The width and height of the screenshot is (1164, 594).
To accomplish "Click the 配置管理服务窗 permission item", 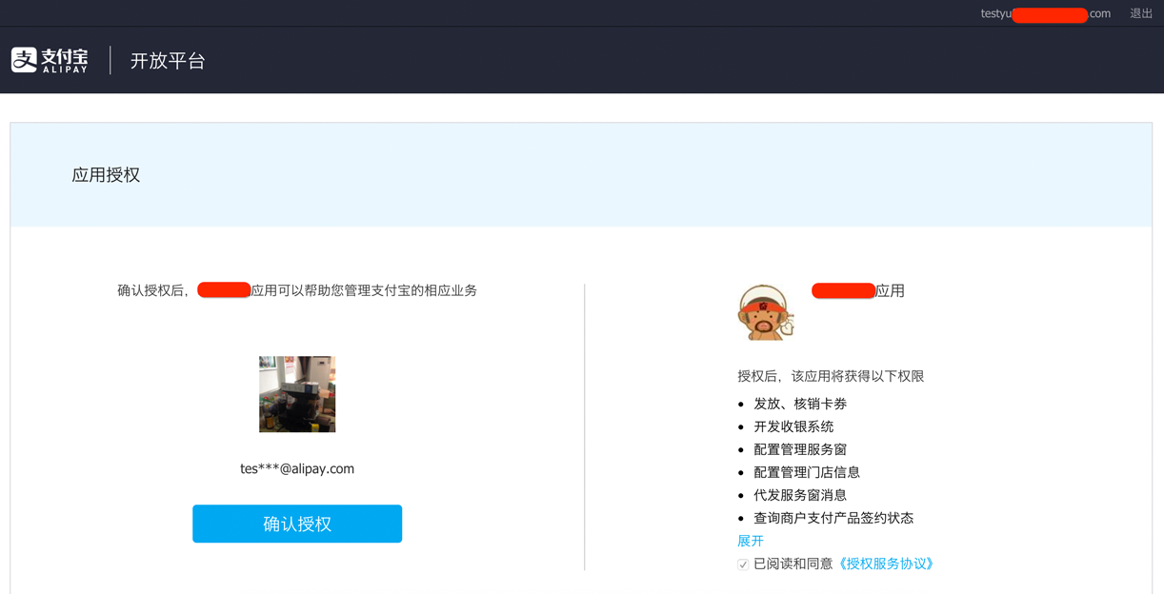I will tap(800, 449).
